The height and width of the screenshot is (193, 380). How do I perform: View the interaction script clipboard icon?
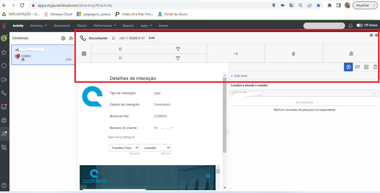coord(375,67)
